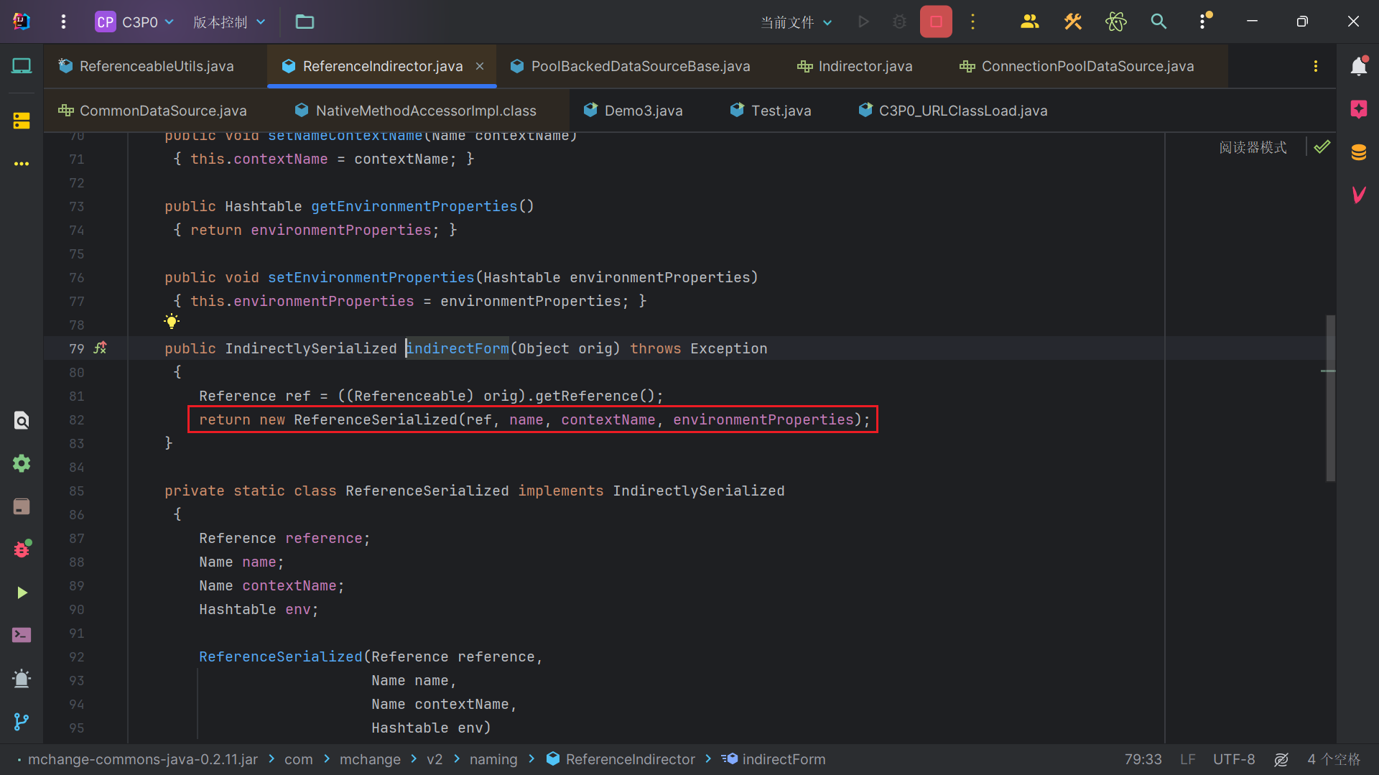Open the Run tool window (green play) in sidebar

coord(22,593)
